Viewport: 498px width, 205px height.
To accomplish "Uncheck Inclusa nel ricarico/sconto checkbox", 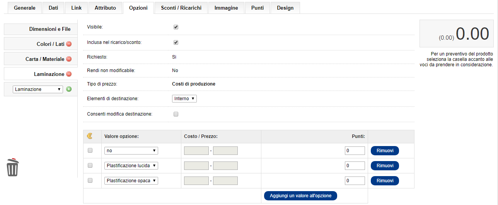I will pyautogui.click(x=176, y=42).
